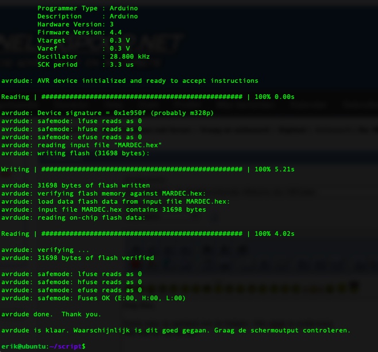
Task: Click 'input file MARDEC.hex contains 31698 bytes'
Action: [103, 209]
